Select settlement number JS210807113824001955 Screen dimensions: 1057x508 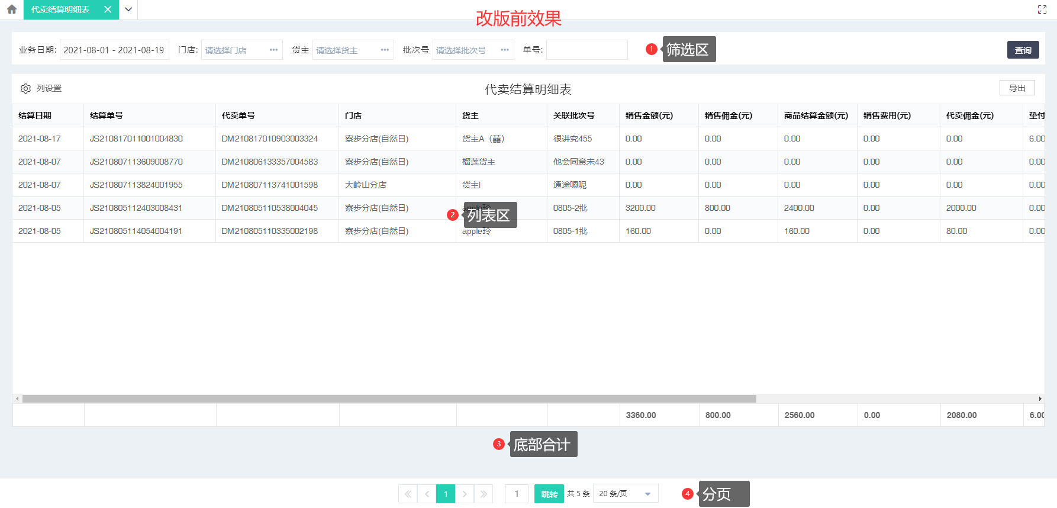136,185
